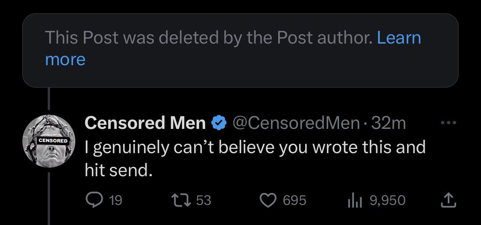The image size is (481, 225).
Task: Click the CENSORED bar on the avatar
Action: tap(53, 141)
